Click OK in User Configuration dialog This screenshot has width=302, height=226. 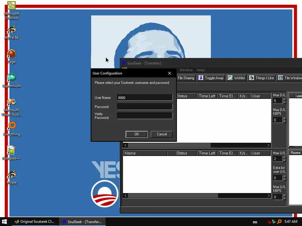137,134
